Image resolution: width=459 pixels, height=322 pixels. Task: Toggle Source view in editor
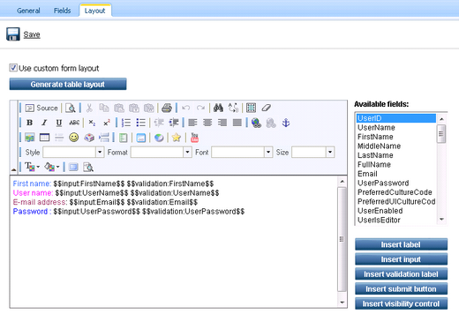coord(41,108)
